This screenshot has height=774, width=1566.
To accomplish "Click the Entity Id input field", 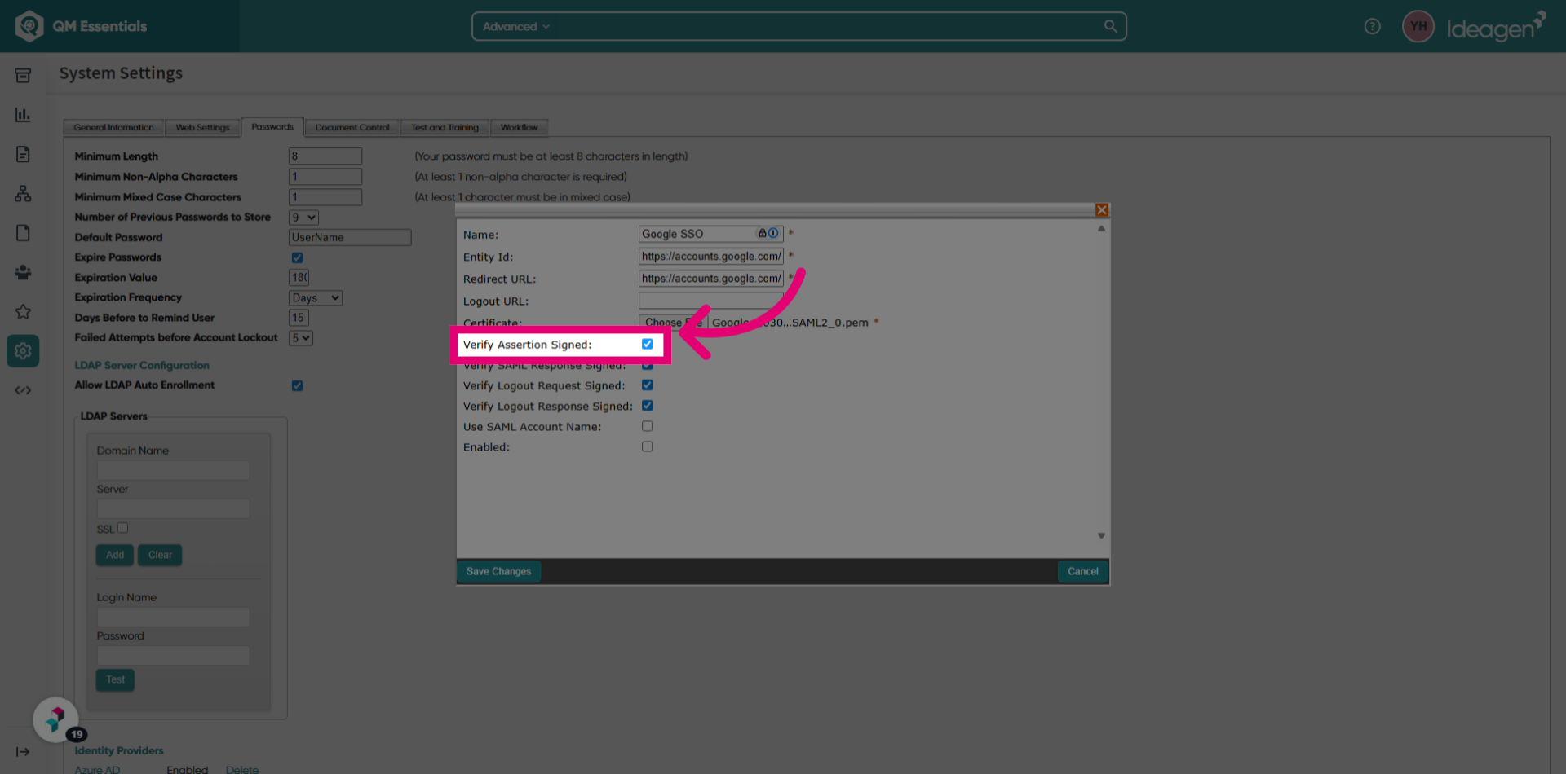I will [x=710, y=256].
